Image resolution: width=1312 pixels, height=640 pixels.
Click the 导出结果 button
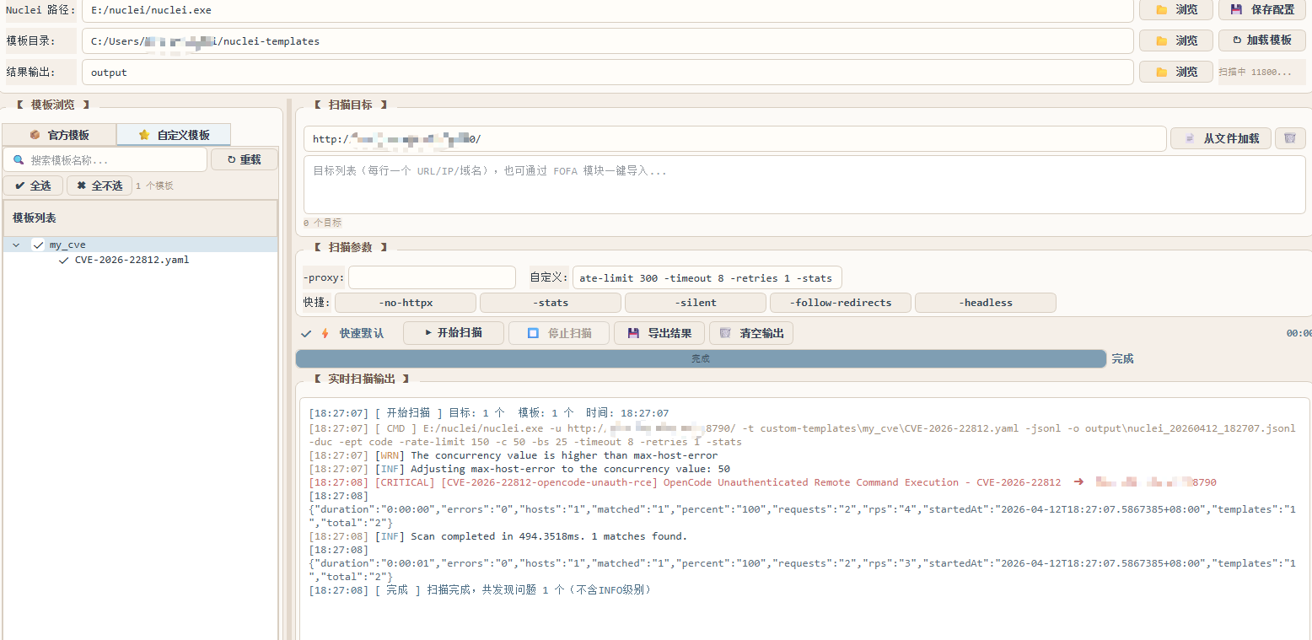pos(659,333)
